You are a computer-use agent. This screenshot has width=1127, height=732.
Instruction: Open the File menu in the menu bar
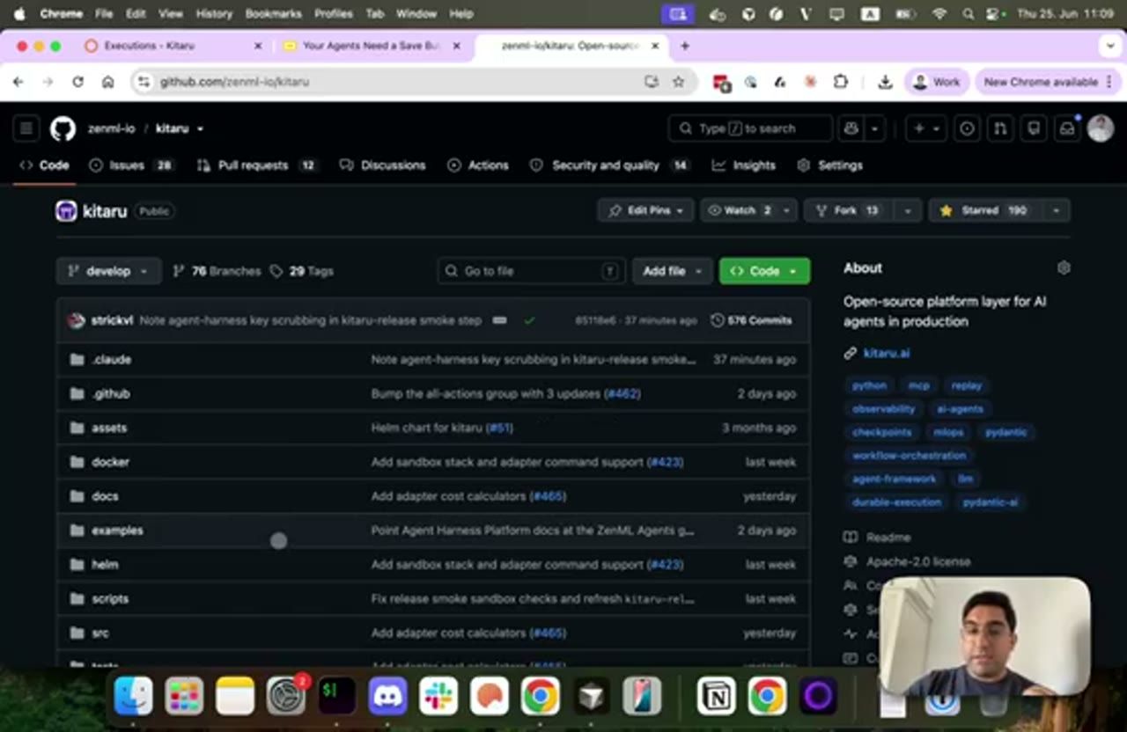(104, 14)
